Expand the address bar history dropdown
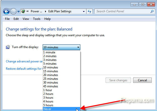 coord(84,11)
